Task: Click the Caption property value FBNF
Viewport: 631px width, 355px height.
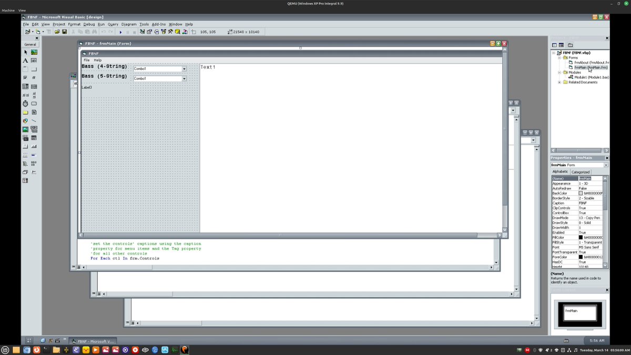Action: [x=590, y=203]
